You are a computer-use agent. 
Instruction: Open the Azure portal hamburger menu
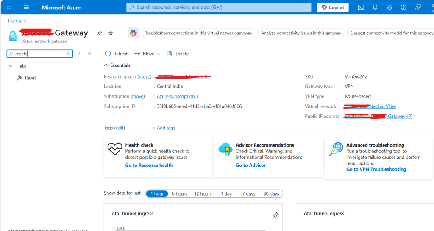(x=26, y=8)
